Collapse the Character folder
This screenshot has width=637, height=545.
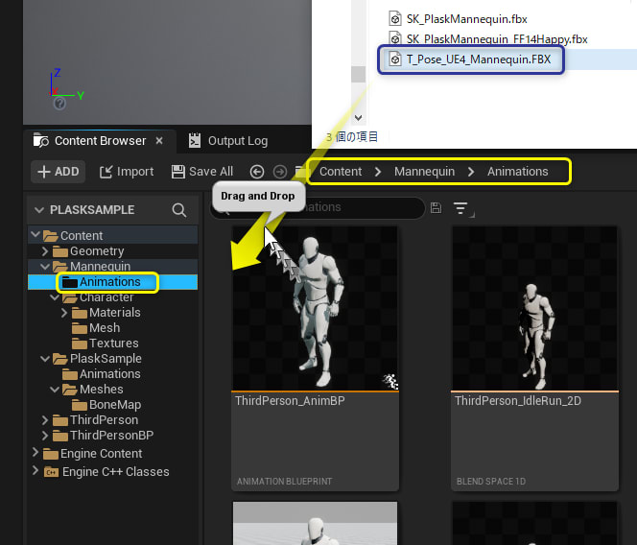pos(55,297)
